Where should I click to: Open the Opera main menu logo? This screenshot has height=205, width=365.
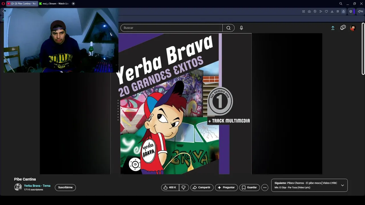pos(3,4)
